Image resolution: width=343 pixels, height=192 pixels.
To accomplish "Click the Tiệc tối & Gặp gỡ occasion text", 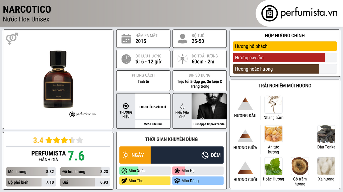I will [x=200, y=84].
